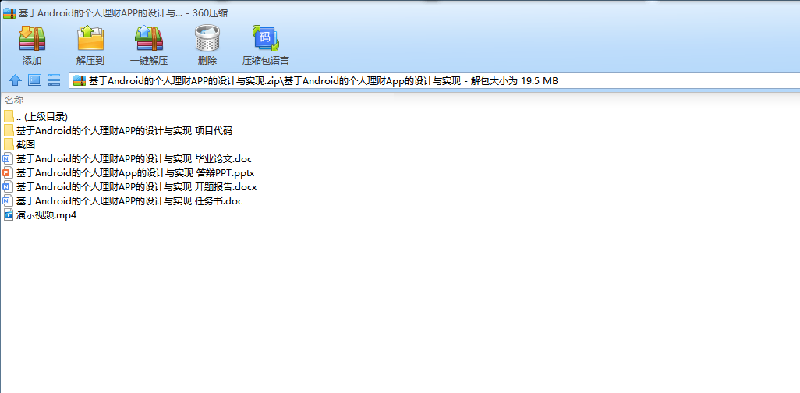Click the folder icon of 项目代码
Screen dimensions: 800x393
[9, 131]
